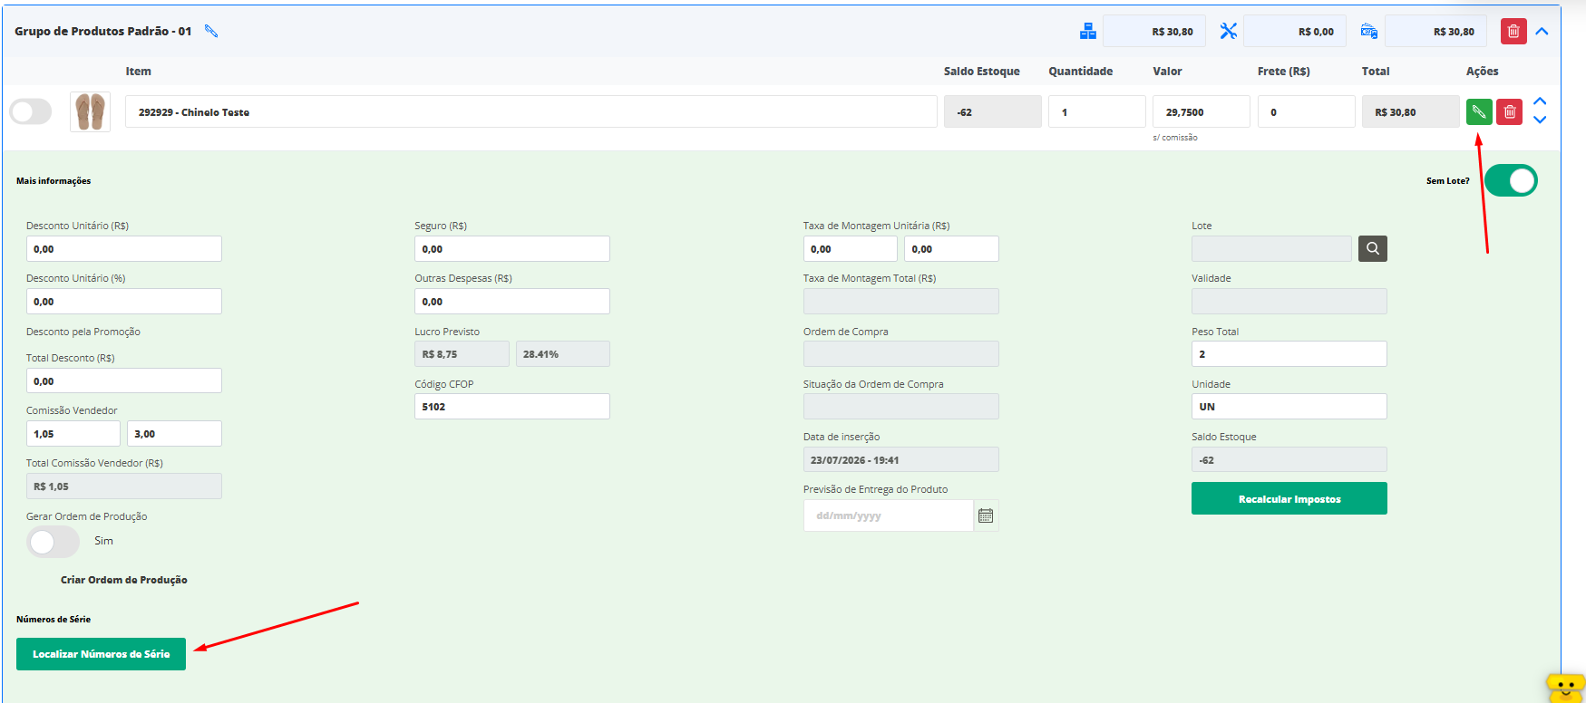The image size is (1586, 703).
Task: Open the yellow chat assistant mascot
Action: (x=1565, y=687)
